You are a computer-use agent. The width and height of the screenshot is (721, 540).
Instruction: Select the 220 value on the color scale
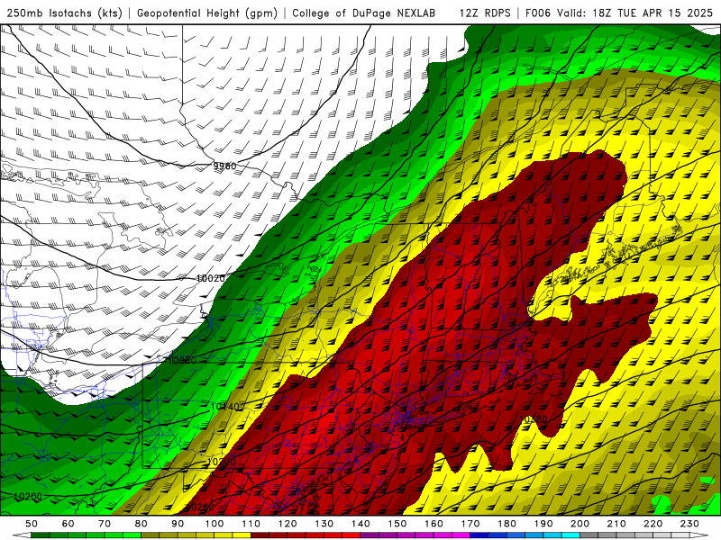point(653,524)
